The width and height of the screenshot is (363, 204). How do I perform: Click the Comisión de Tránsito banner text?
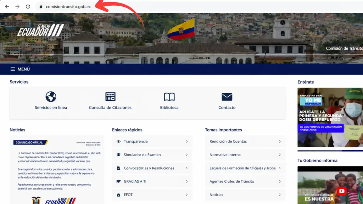point(344,48)
